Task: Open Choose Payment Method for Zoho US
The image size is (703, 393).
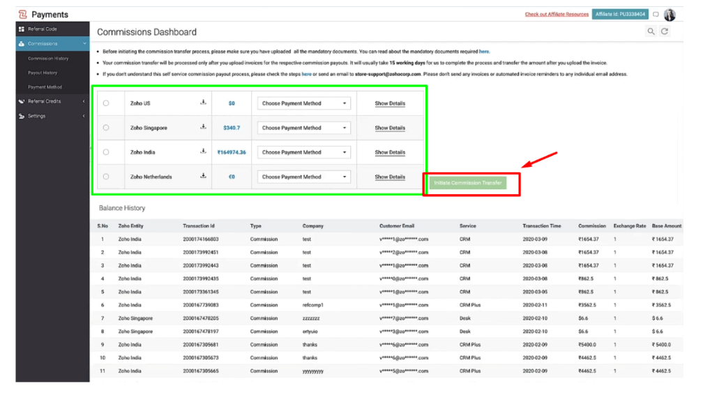Action: tap(304, 103)
